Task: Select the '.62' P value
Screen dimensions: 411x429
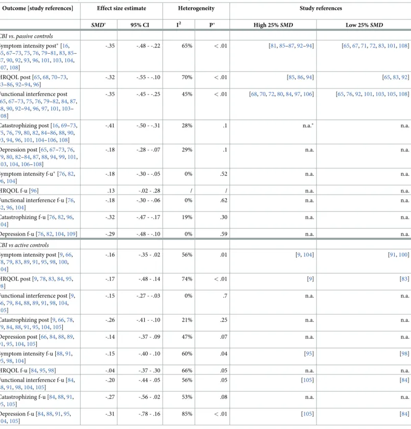Action: [224, 200]
